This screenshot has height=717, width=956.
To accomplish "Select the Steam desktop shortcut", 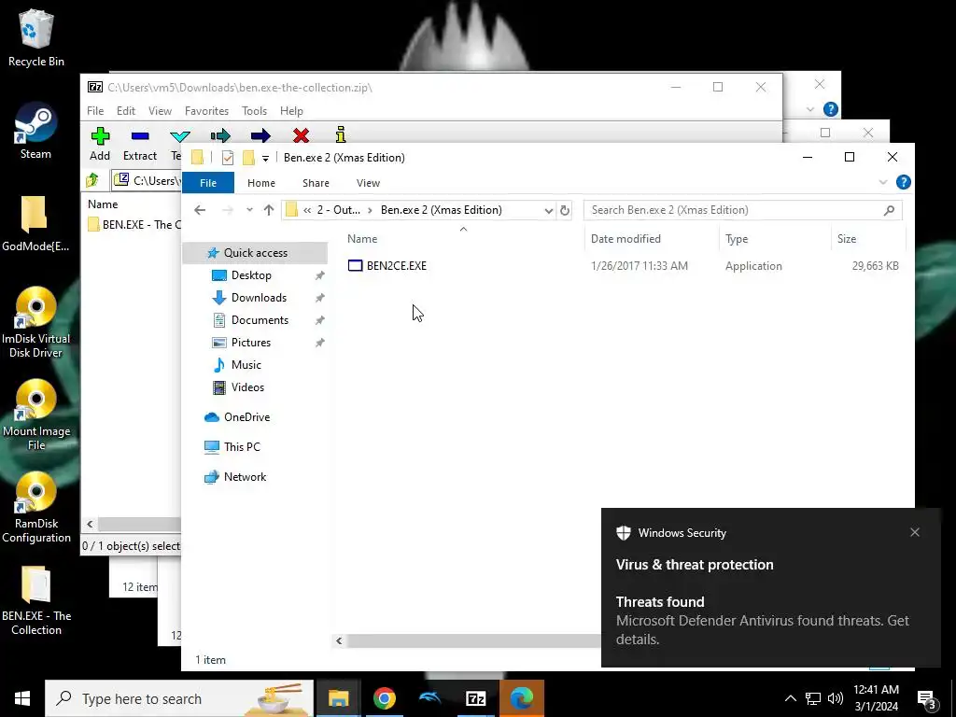I will coord(35,131).
